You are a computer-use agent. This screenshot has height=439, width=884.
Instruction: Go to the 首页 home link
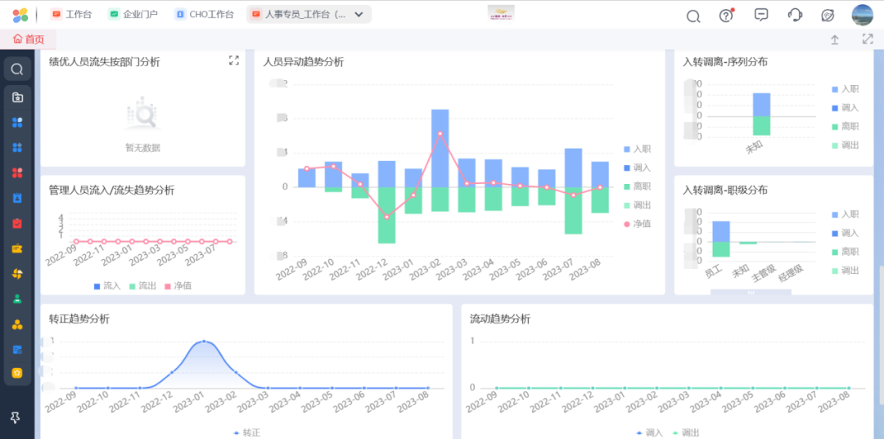[29, 39]
